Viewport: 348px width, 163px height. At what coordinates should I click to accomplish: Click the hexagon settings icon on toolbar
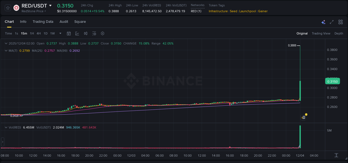pos(102,33)
